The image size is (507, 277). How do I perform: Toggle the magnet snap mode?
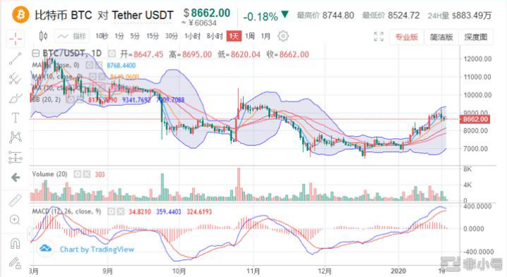coord(15,243)
